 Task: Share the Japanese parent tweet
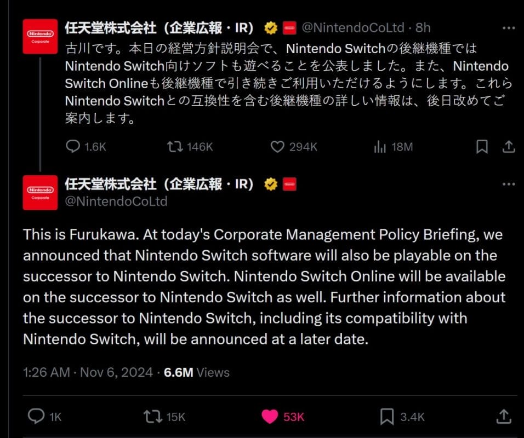pos(508,147)
